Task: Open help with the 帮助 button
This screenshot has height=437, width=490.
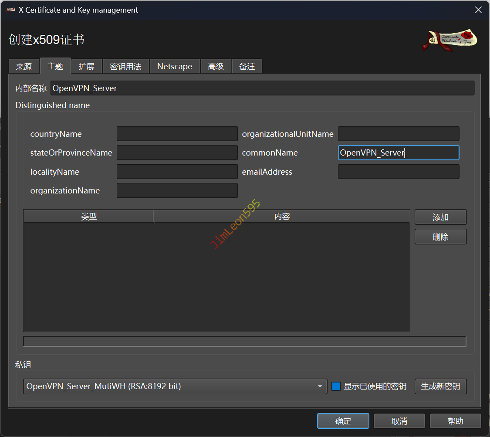Action: click(x=455, y=421)
